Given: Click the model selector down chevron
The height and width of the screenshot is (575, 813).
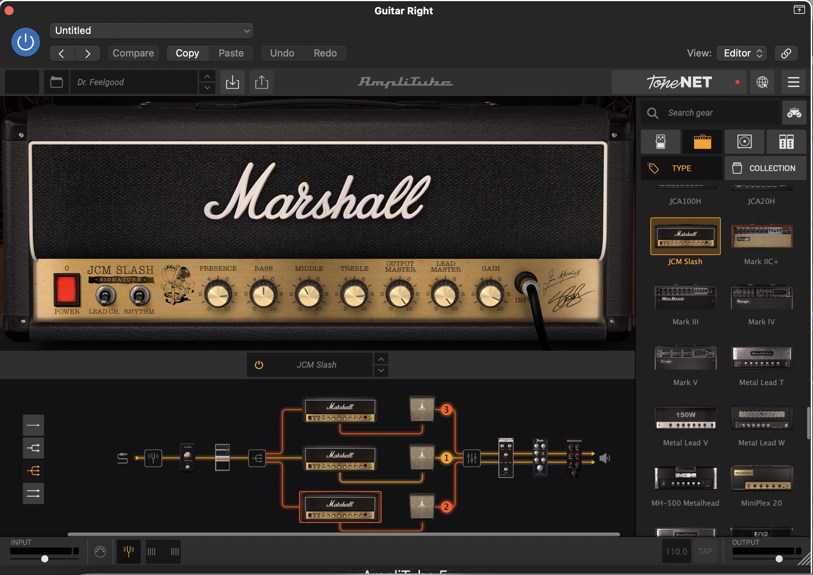Looking at the screenshot, I should (381, 371).
